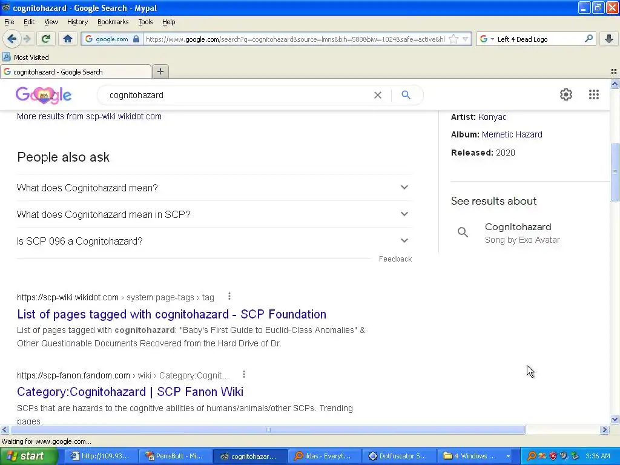
Task: Open the File menu
Action: pyautogui.click(x=9, y=22)
